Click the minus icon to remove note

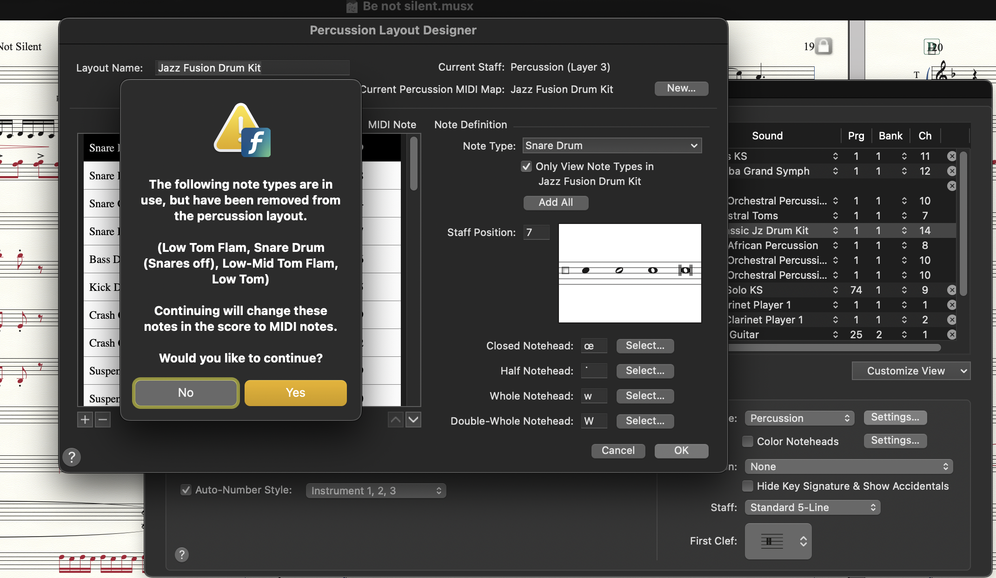[x=103, y=420]
